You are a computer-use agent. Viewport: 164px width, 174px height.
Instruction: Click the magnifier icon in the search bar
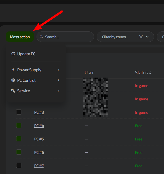41,37
